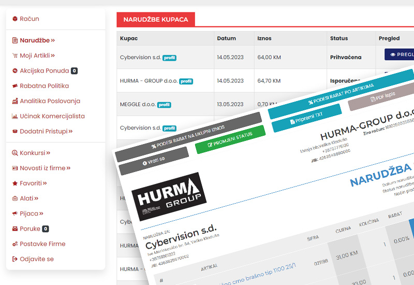Click the Vrati se back button

(x=154, y=161)
